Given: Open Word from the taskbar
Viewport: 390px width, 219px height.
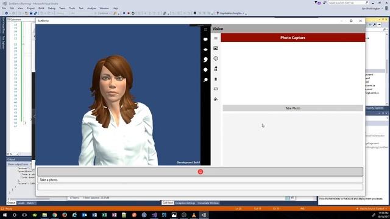Looking at the screenshot, I should pyautogui.click(x=94, y=215).
